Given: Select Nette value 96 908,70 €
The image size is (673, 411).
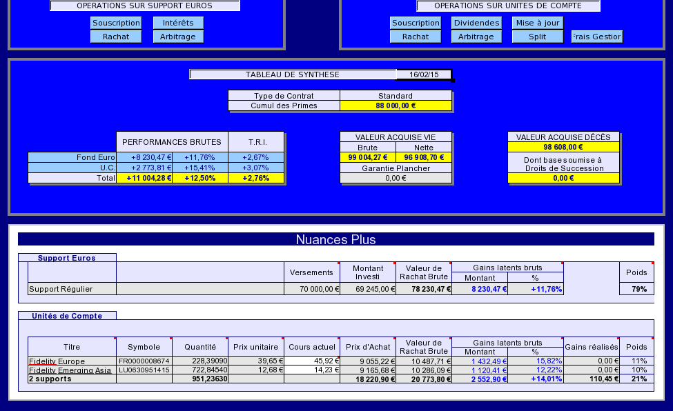Looking at the screenshot, I should click(424, 157).
